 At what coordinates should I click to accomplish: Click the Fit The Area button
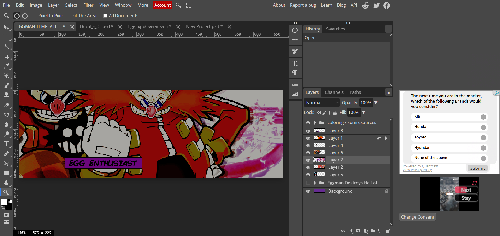[x=84, y=16]
